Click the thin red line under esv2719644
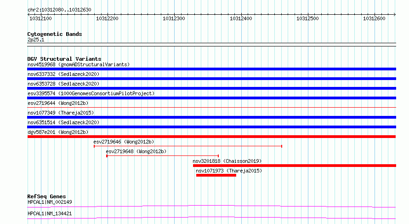Image resolution: width=409 pixels, height=224 pixels. [211, 107]
